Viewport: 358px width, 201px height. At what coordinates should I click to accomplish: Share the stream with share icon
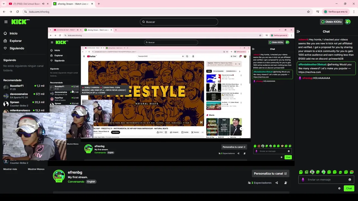coord(277,183)
